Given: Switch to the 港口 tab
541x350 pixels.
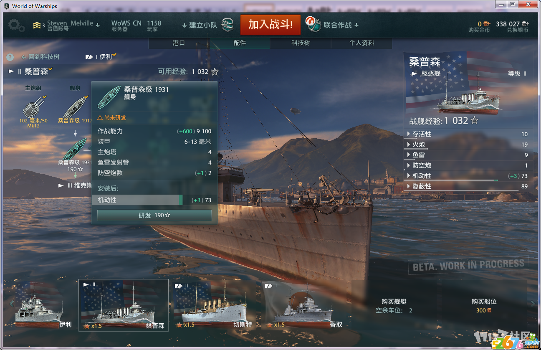Looking at the screenshot, I should [179, 43].
